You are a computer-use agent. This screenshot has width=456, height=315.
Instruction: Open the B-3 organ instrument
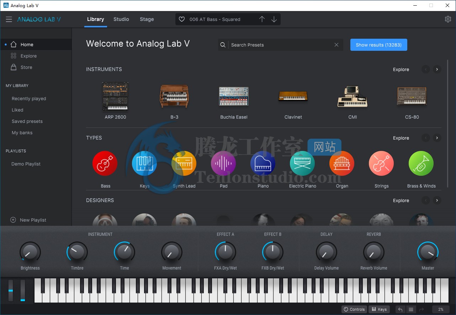coord(174,97)
